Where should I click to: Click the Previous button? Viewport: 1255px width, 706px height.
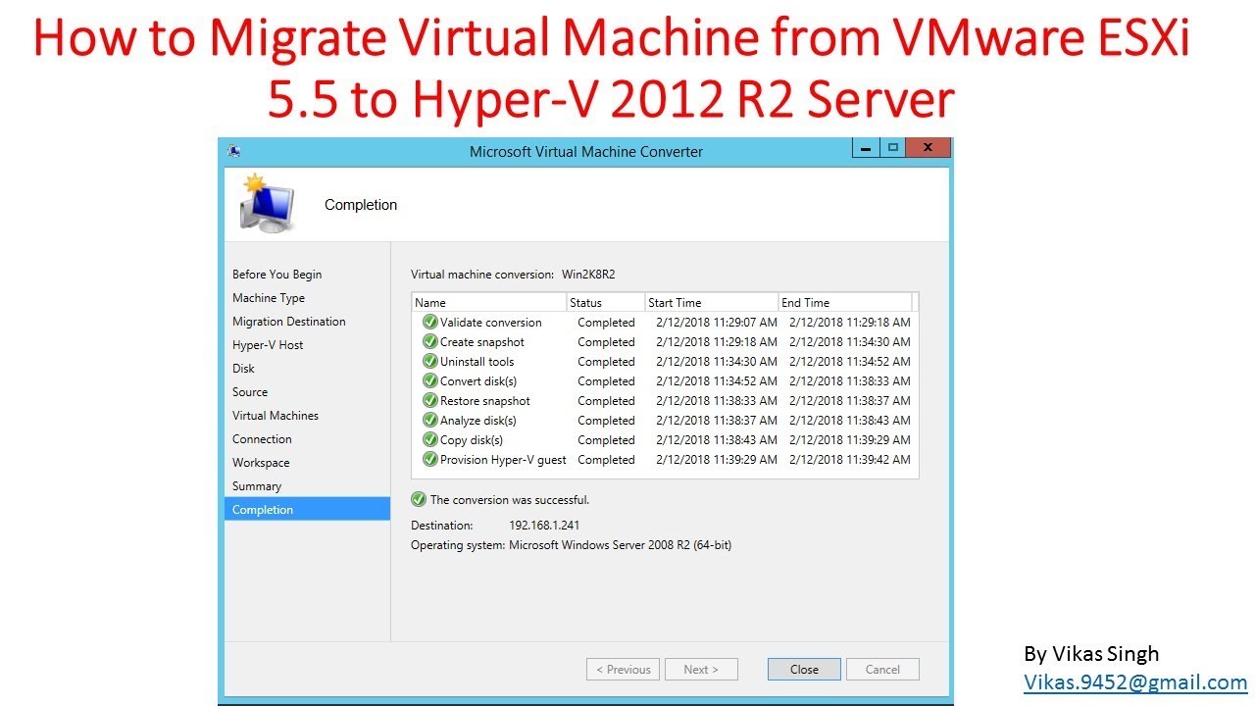623,670
